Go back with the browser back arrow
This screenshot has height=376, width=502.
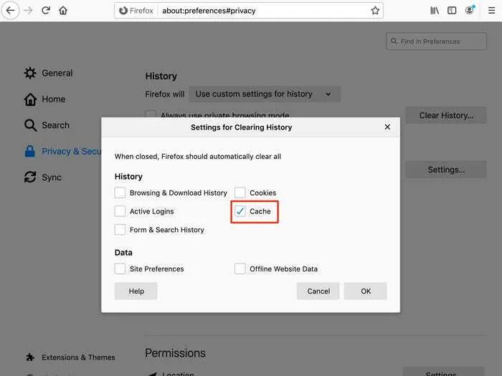(x=10, y=11)
